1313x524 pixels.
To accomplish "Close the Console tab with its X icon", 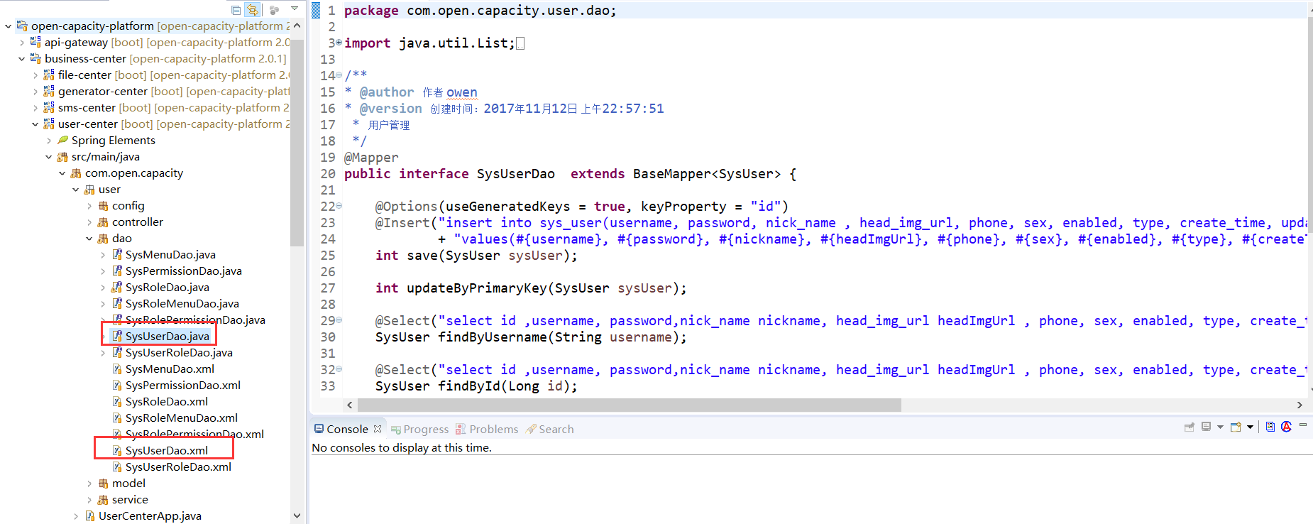I will [378, 429].
